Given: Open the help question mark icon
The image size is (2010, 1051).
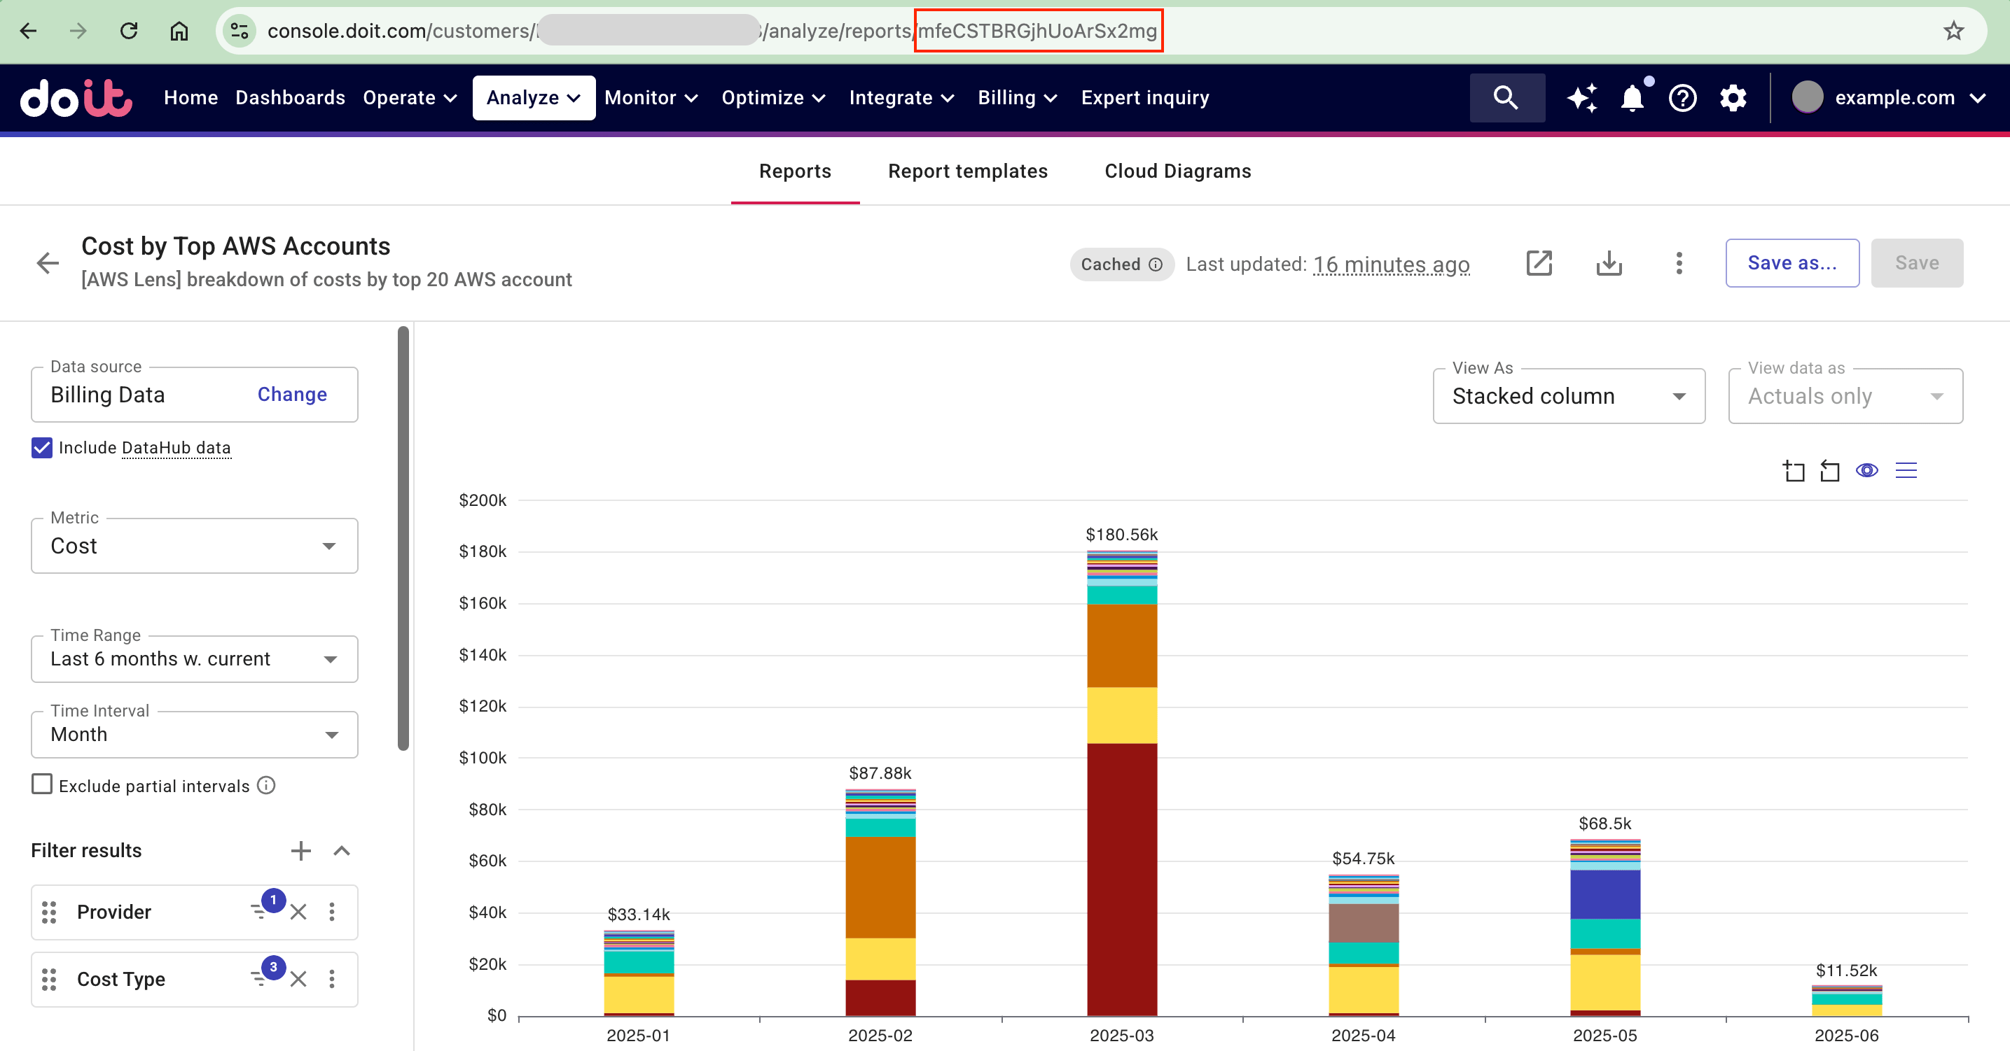Looking at the screenshot, I should click(1682, 98).
